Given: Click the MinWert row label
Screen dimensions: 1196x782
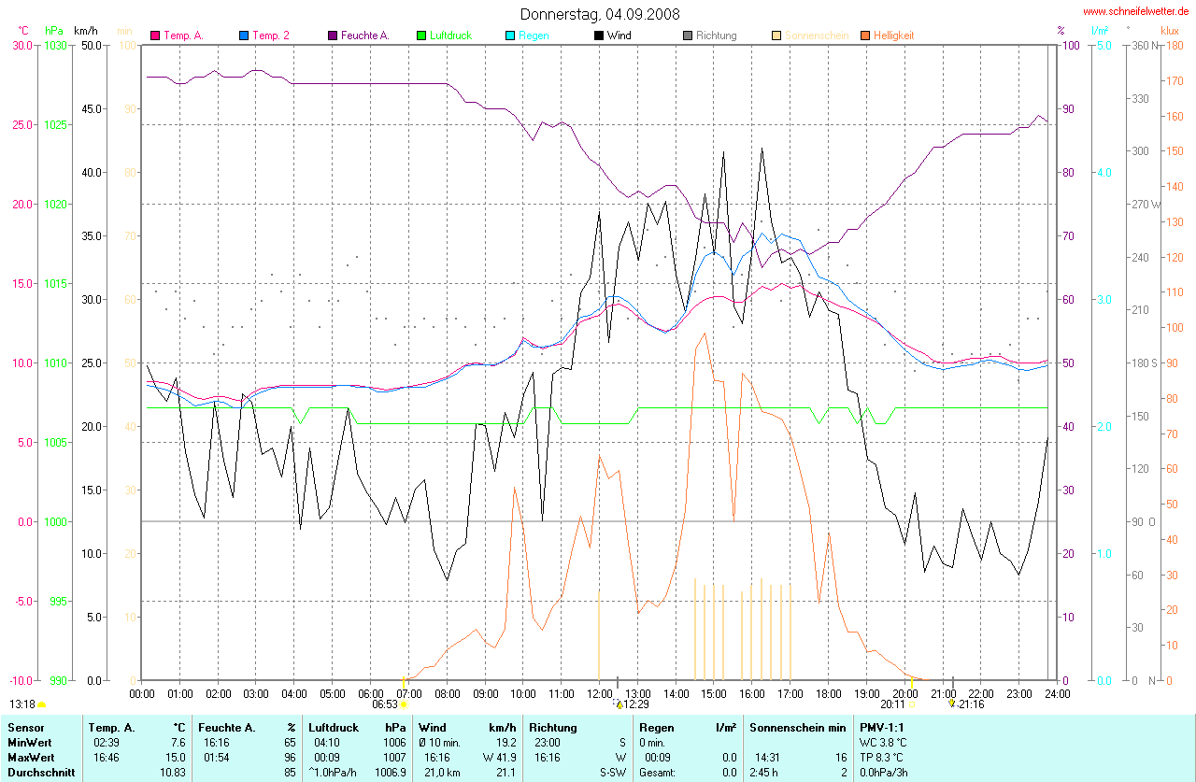Looking at the screenshot, I should [30, 742].
